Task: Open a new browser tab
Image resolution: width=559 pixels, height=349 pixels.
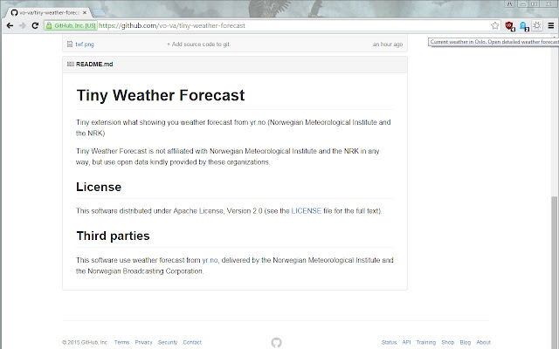Action: tap(99, 13)
